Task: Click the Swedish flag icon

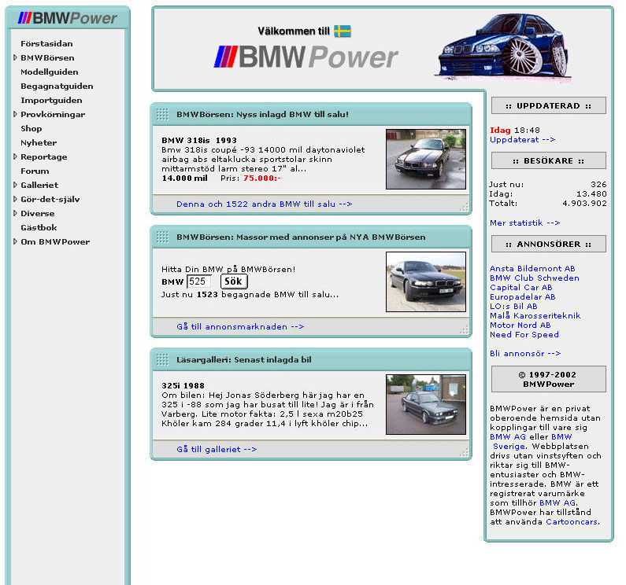Action: [x=342, y=31]
